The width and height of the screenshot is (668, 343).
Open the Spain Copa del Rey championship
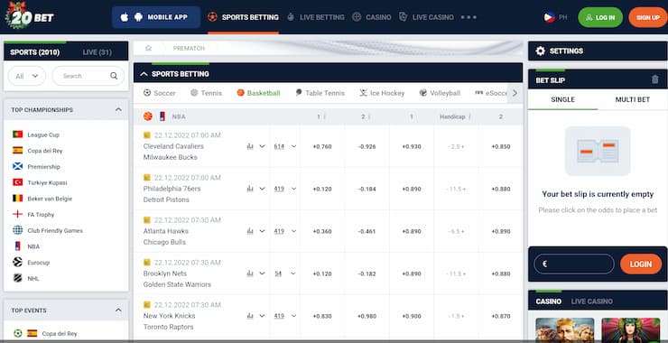click(x=38, y=151)
